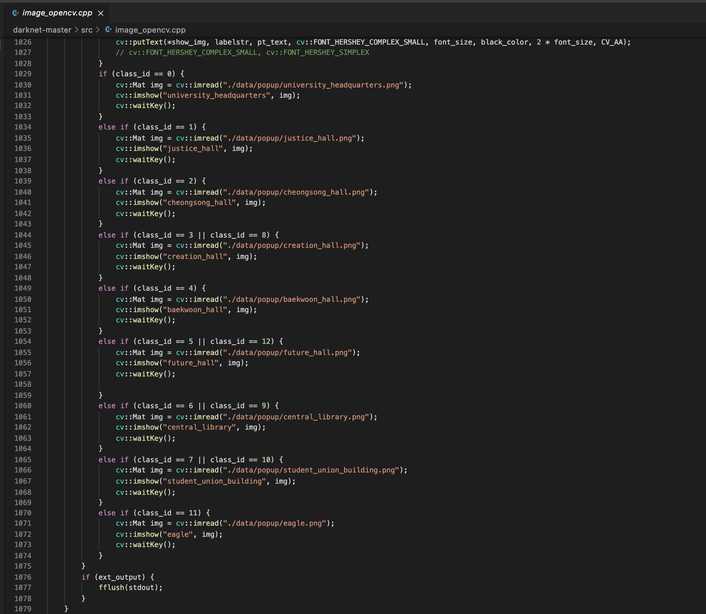
Task: Click "class_id == 12" condition
Action: point(240,341)
